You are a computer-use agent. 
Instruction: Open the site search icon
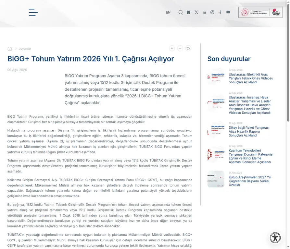(x=181, y=12)
